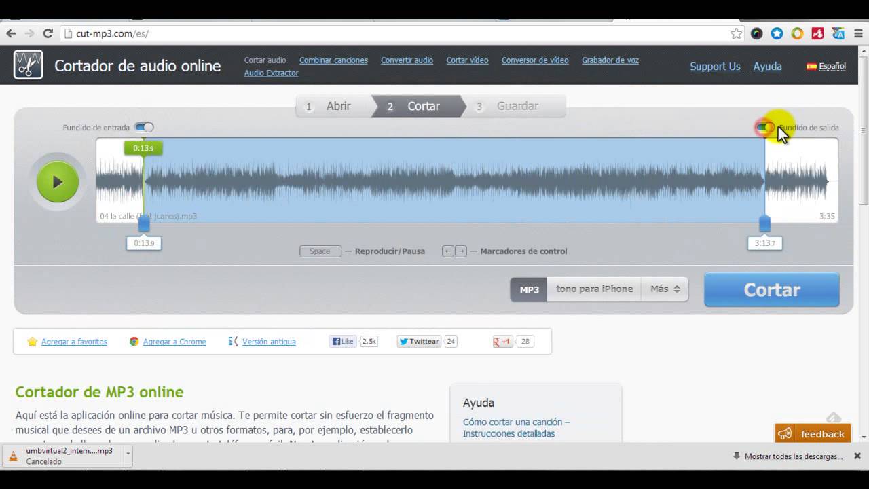Open the Español language selector

coord(832,67)
